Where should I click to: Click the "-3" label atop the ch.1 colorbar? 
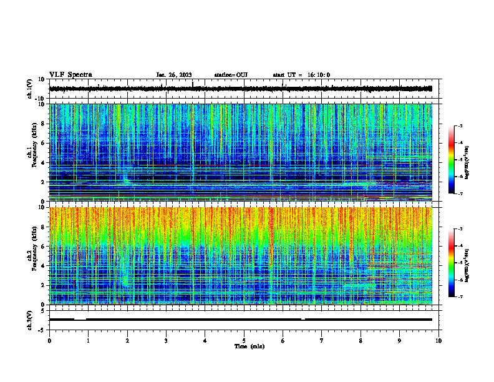pos(460,125)
